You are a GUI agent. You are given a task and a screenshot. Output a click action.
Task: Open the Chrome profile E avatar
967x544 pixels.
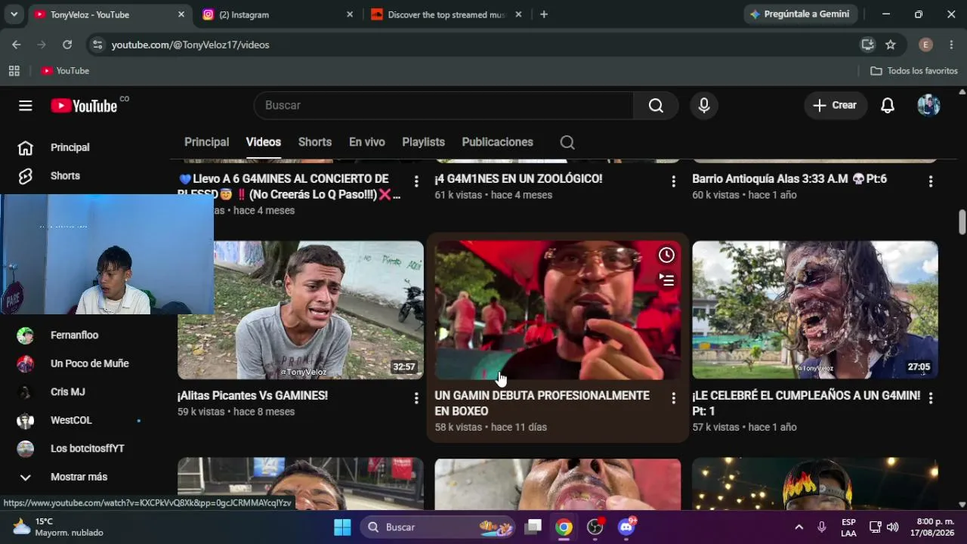coord(925,45)
